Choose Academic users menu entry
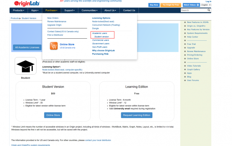Image resolution: width=232 pixels, height=146 pixels. (x=100, y=33)
